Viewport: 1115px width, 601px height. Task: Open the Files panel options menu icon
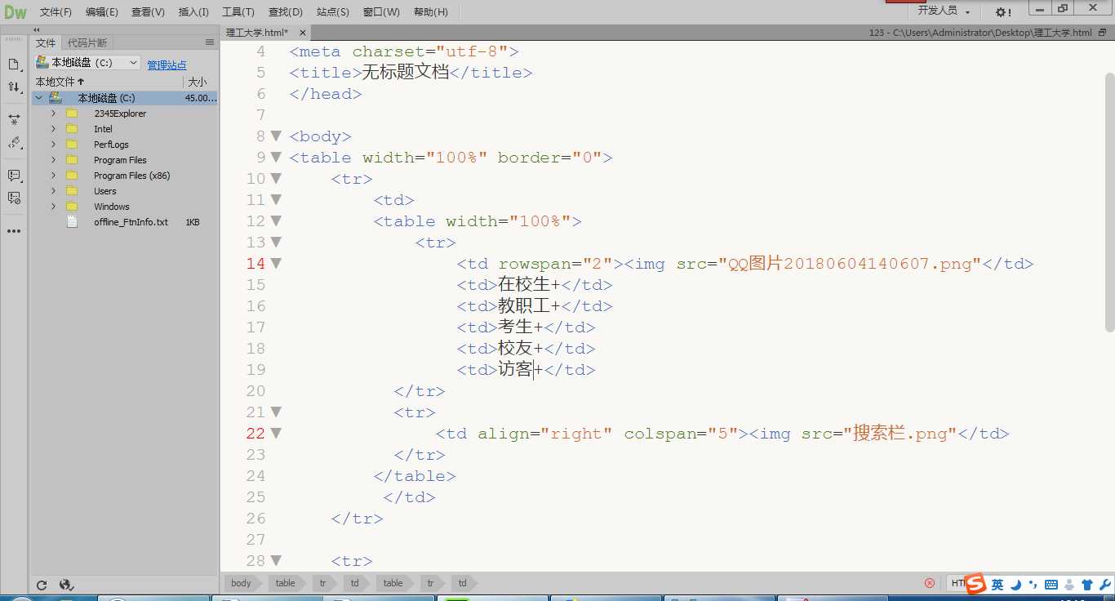coord(210,42)
